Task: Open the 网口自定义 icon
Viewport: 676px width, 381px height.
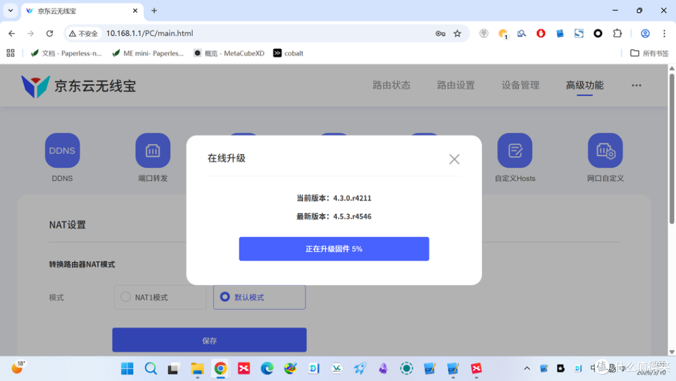Action: pyautogui.click(x=605, y=150)
